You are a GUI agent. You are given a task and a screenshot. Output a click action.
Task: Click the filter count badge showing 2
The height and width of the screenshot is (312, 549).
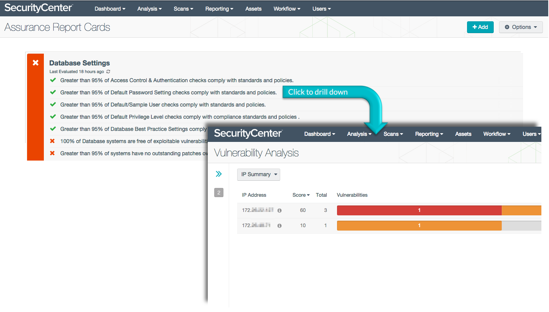click(219, 193)
